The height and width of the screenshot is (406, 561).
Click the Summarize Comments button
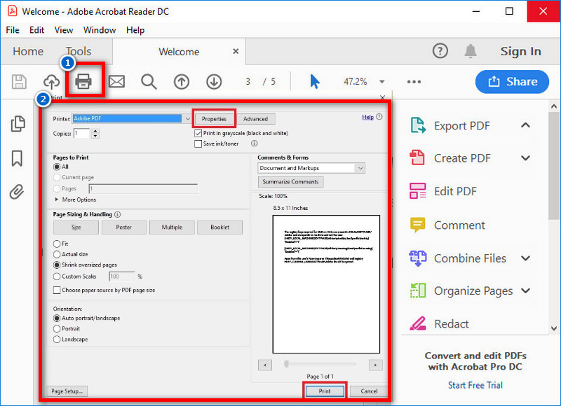pos(290,182)
